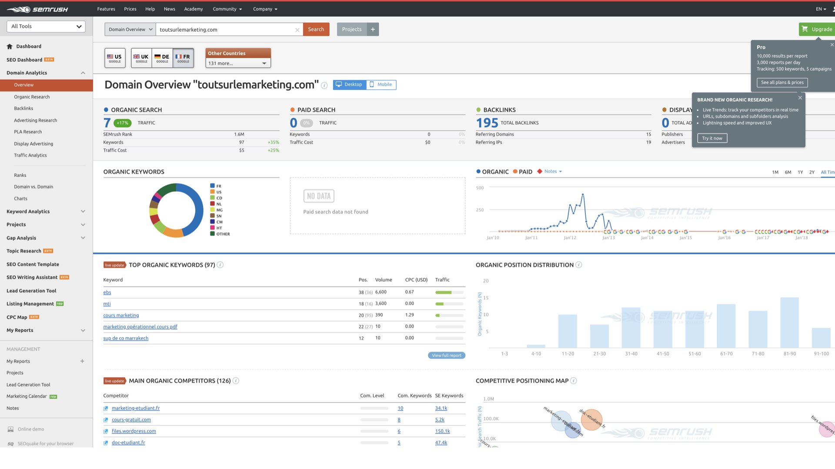Open the Company menu
Image resolution: width=835 pixels, height=469 pixels.
click(265, 9)
